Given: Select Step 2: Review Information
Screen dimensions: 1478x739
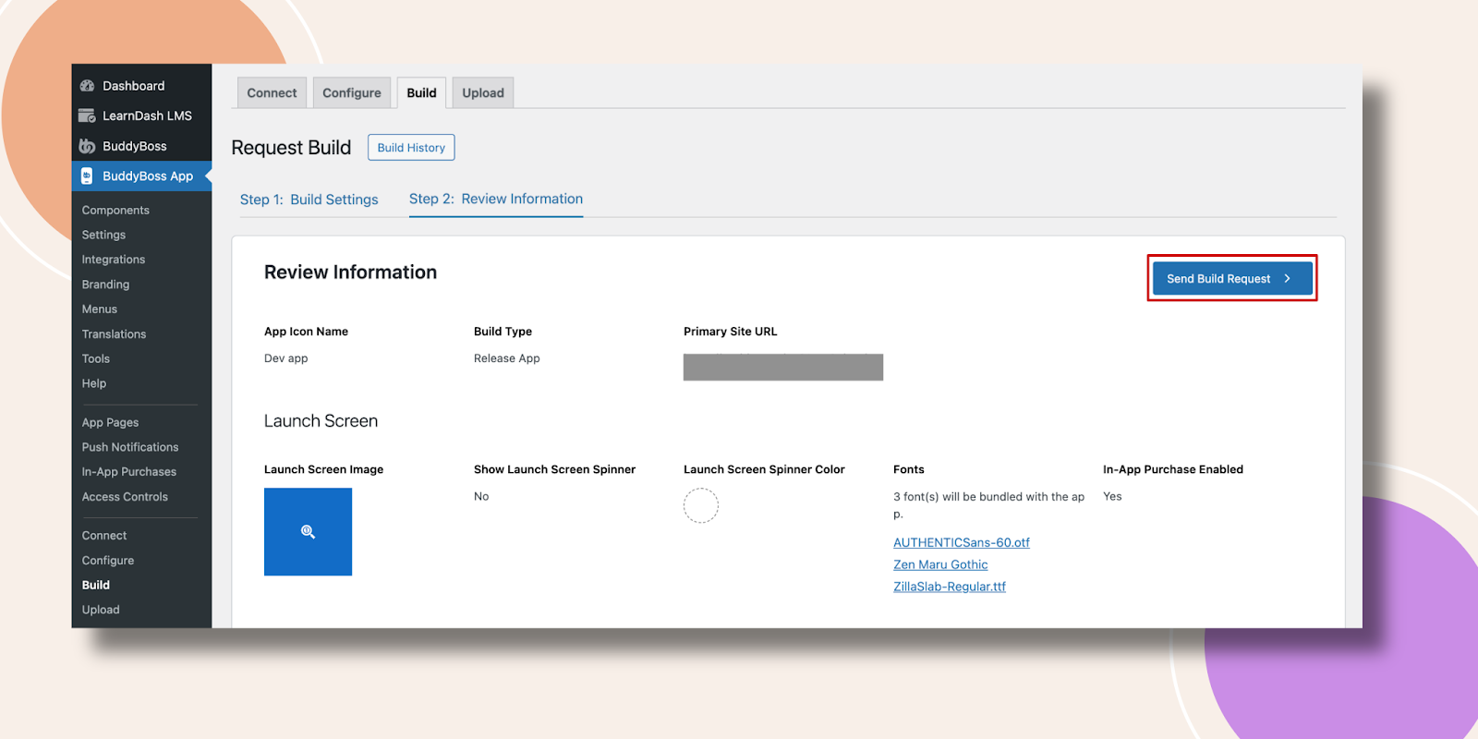Looking at the screenshot, I should (x=496, y=199).
